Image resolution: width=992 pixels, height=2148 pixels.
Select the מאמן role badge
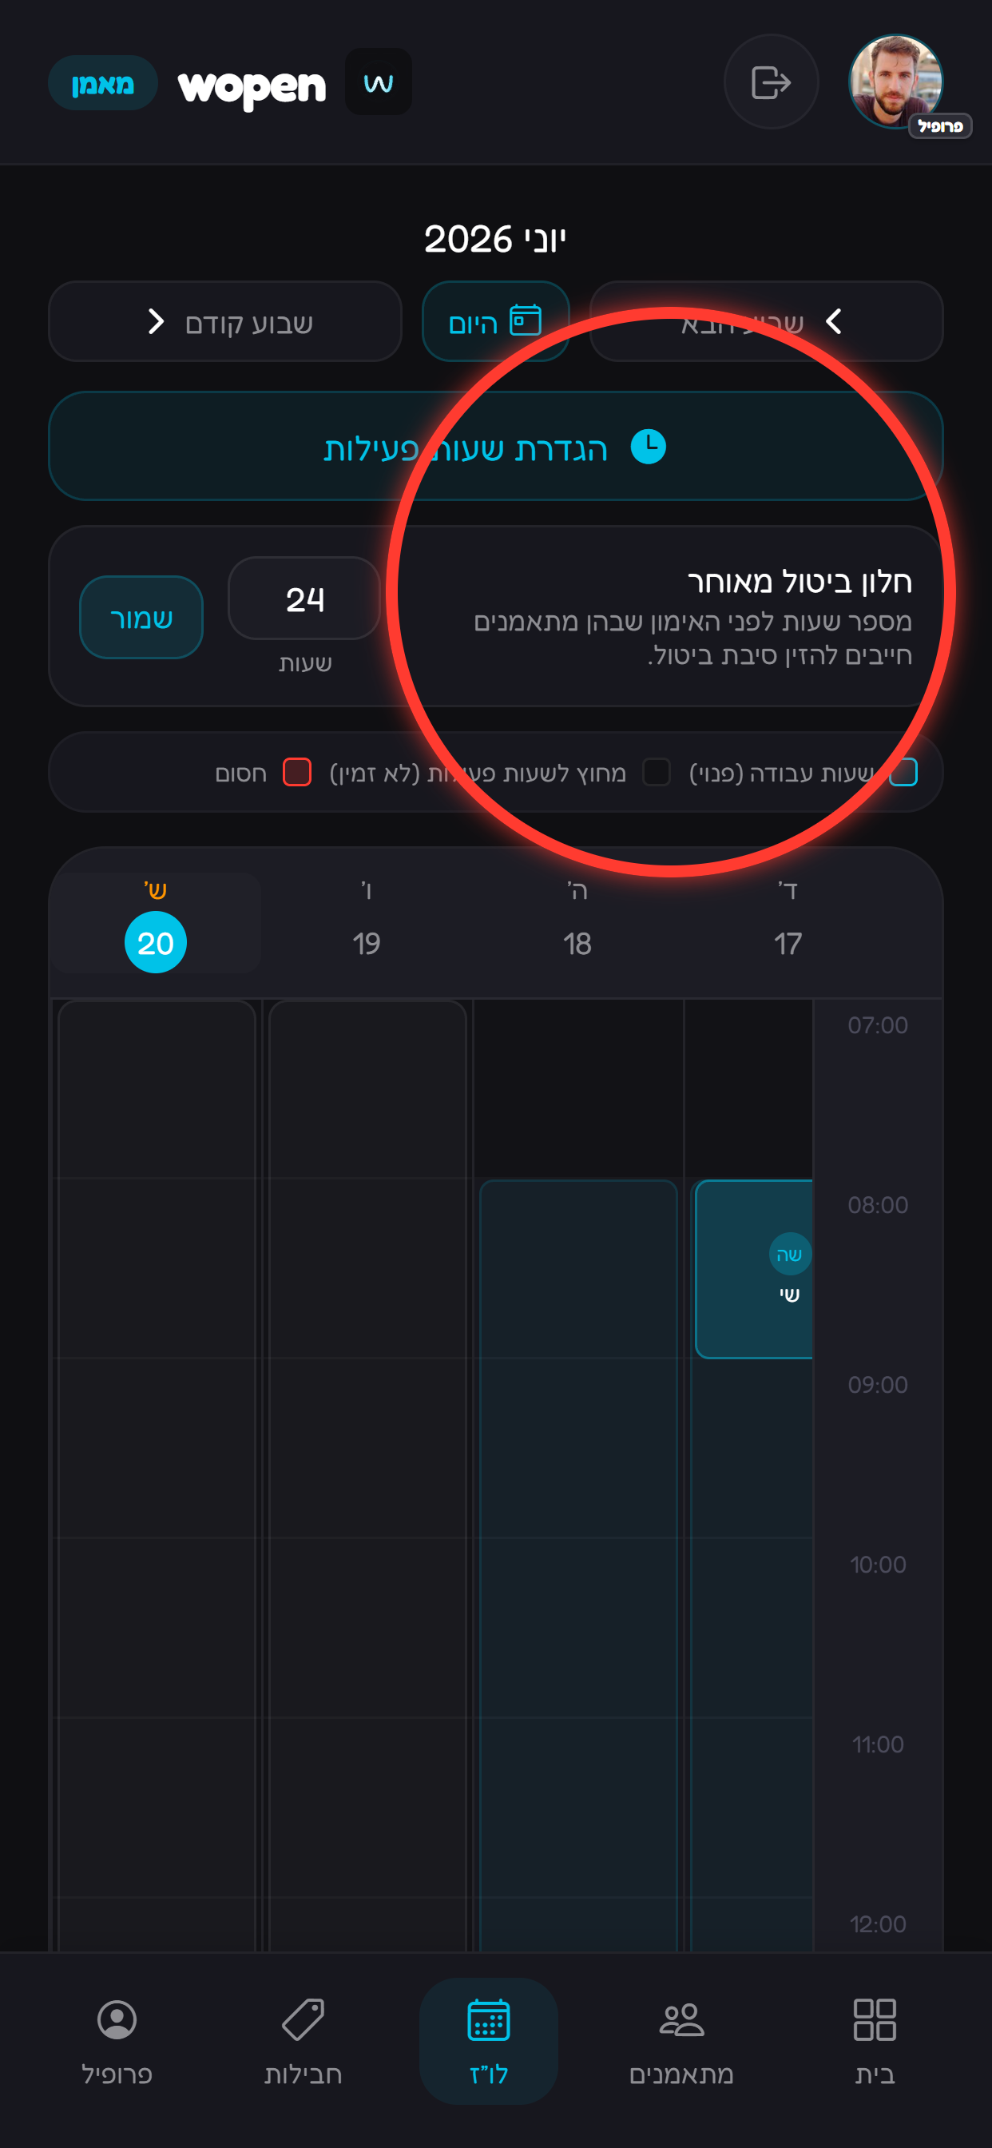pos(102,82)
